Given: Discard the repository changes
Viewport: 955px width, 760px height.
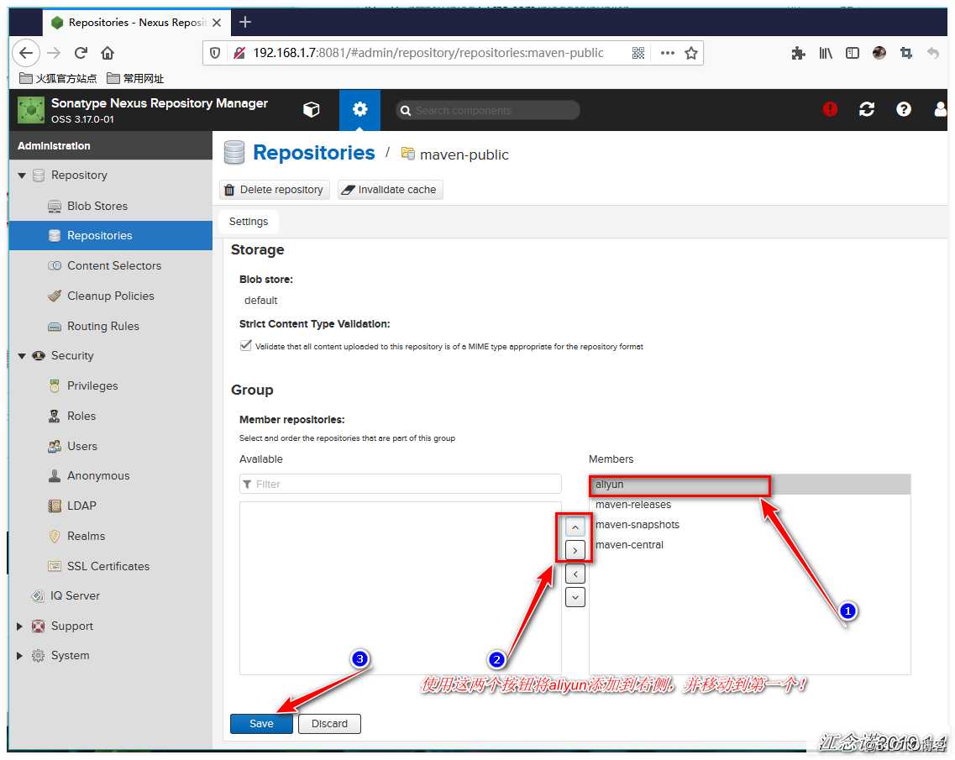Looking at the screenshot, I should (x=329, y=724).
